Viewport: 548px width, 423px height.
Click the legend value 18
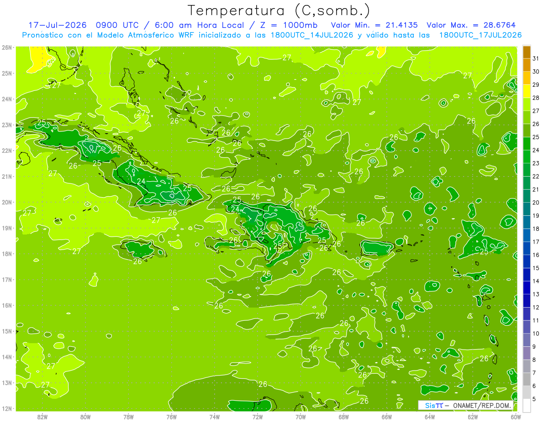(536, 229)
